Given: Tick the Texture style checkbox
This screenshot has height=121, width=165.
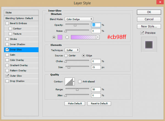Looking at the screenshot, I should (x=10, y=34).
